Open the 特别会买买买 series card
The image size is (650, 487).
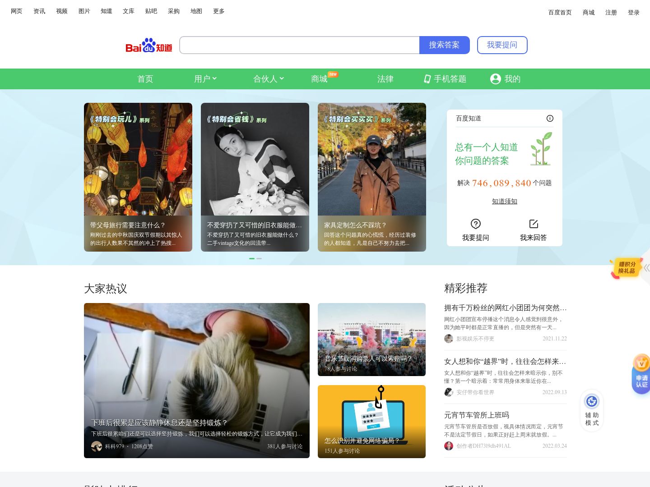tap(372, 177)
